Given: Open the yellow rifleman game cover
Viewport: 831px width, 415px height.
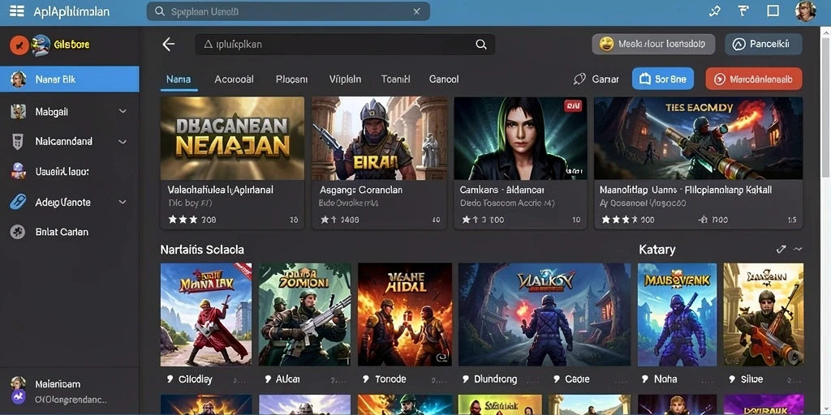Looking at the screenshot, I should (x=763, y=314).
